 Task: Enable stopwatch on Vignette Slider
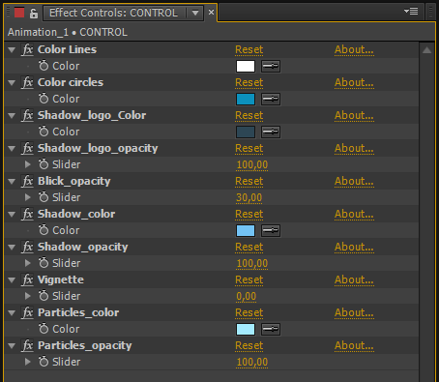[44, 296]
